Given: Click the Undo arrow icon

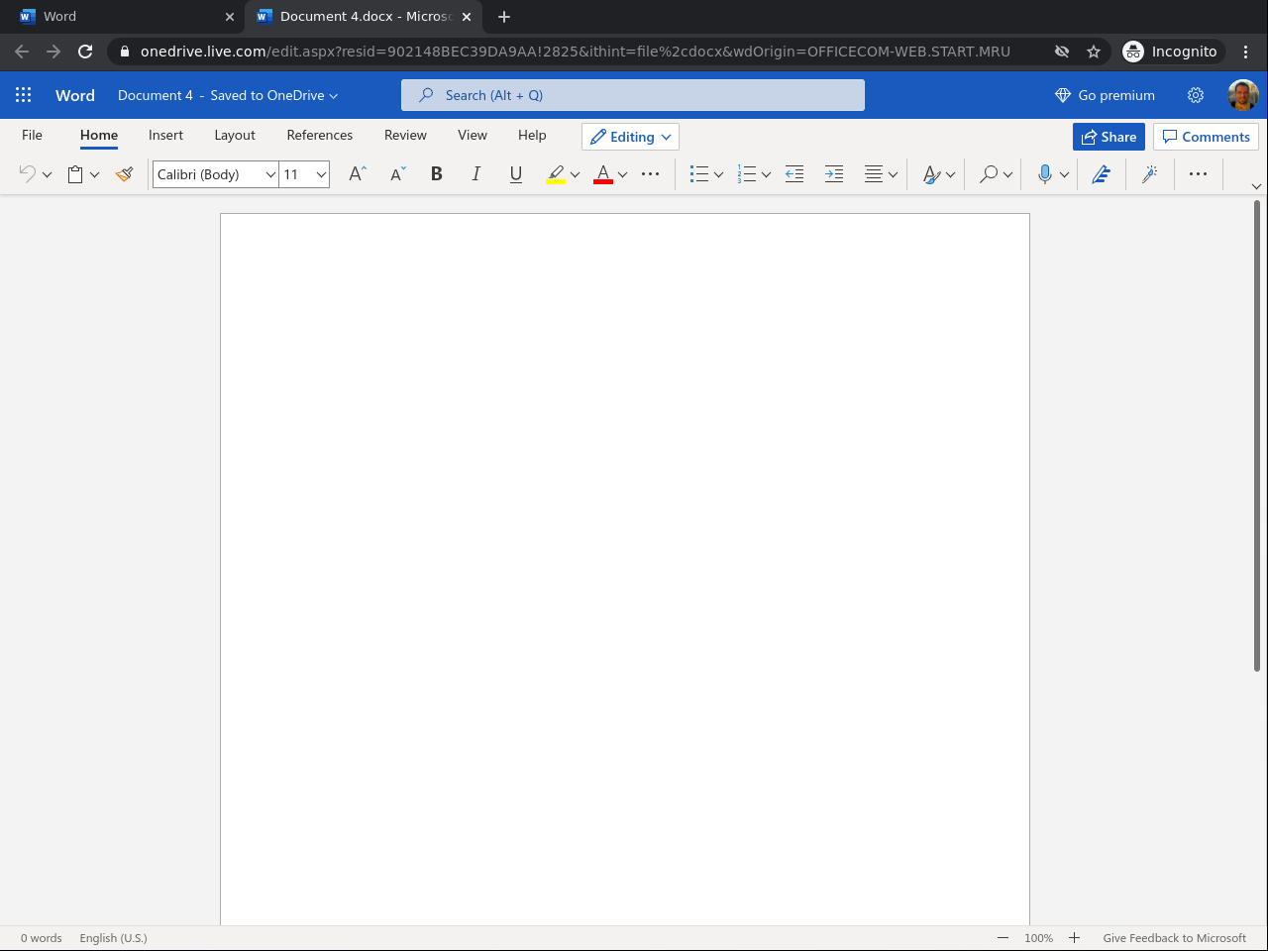Looking at the screenshot, I should pos(27,174).
